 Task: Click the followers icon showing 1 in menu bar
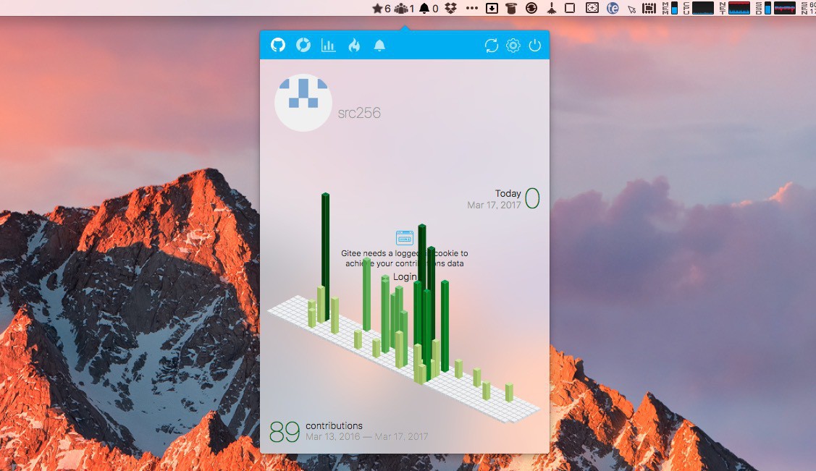pos(404,8)
